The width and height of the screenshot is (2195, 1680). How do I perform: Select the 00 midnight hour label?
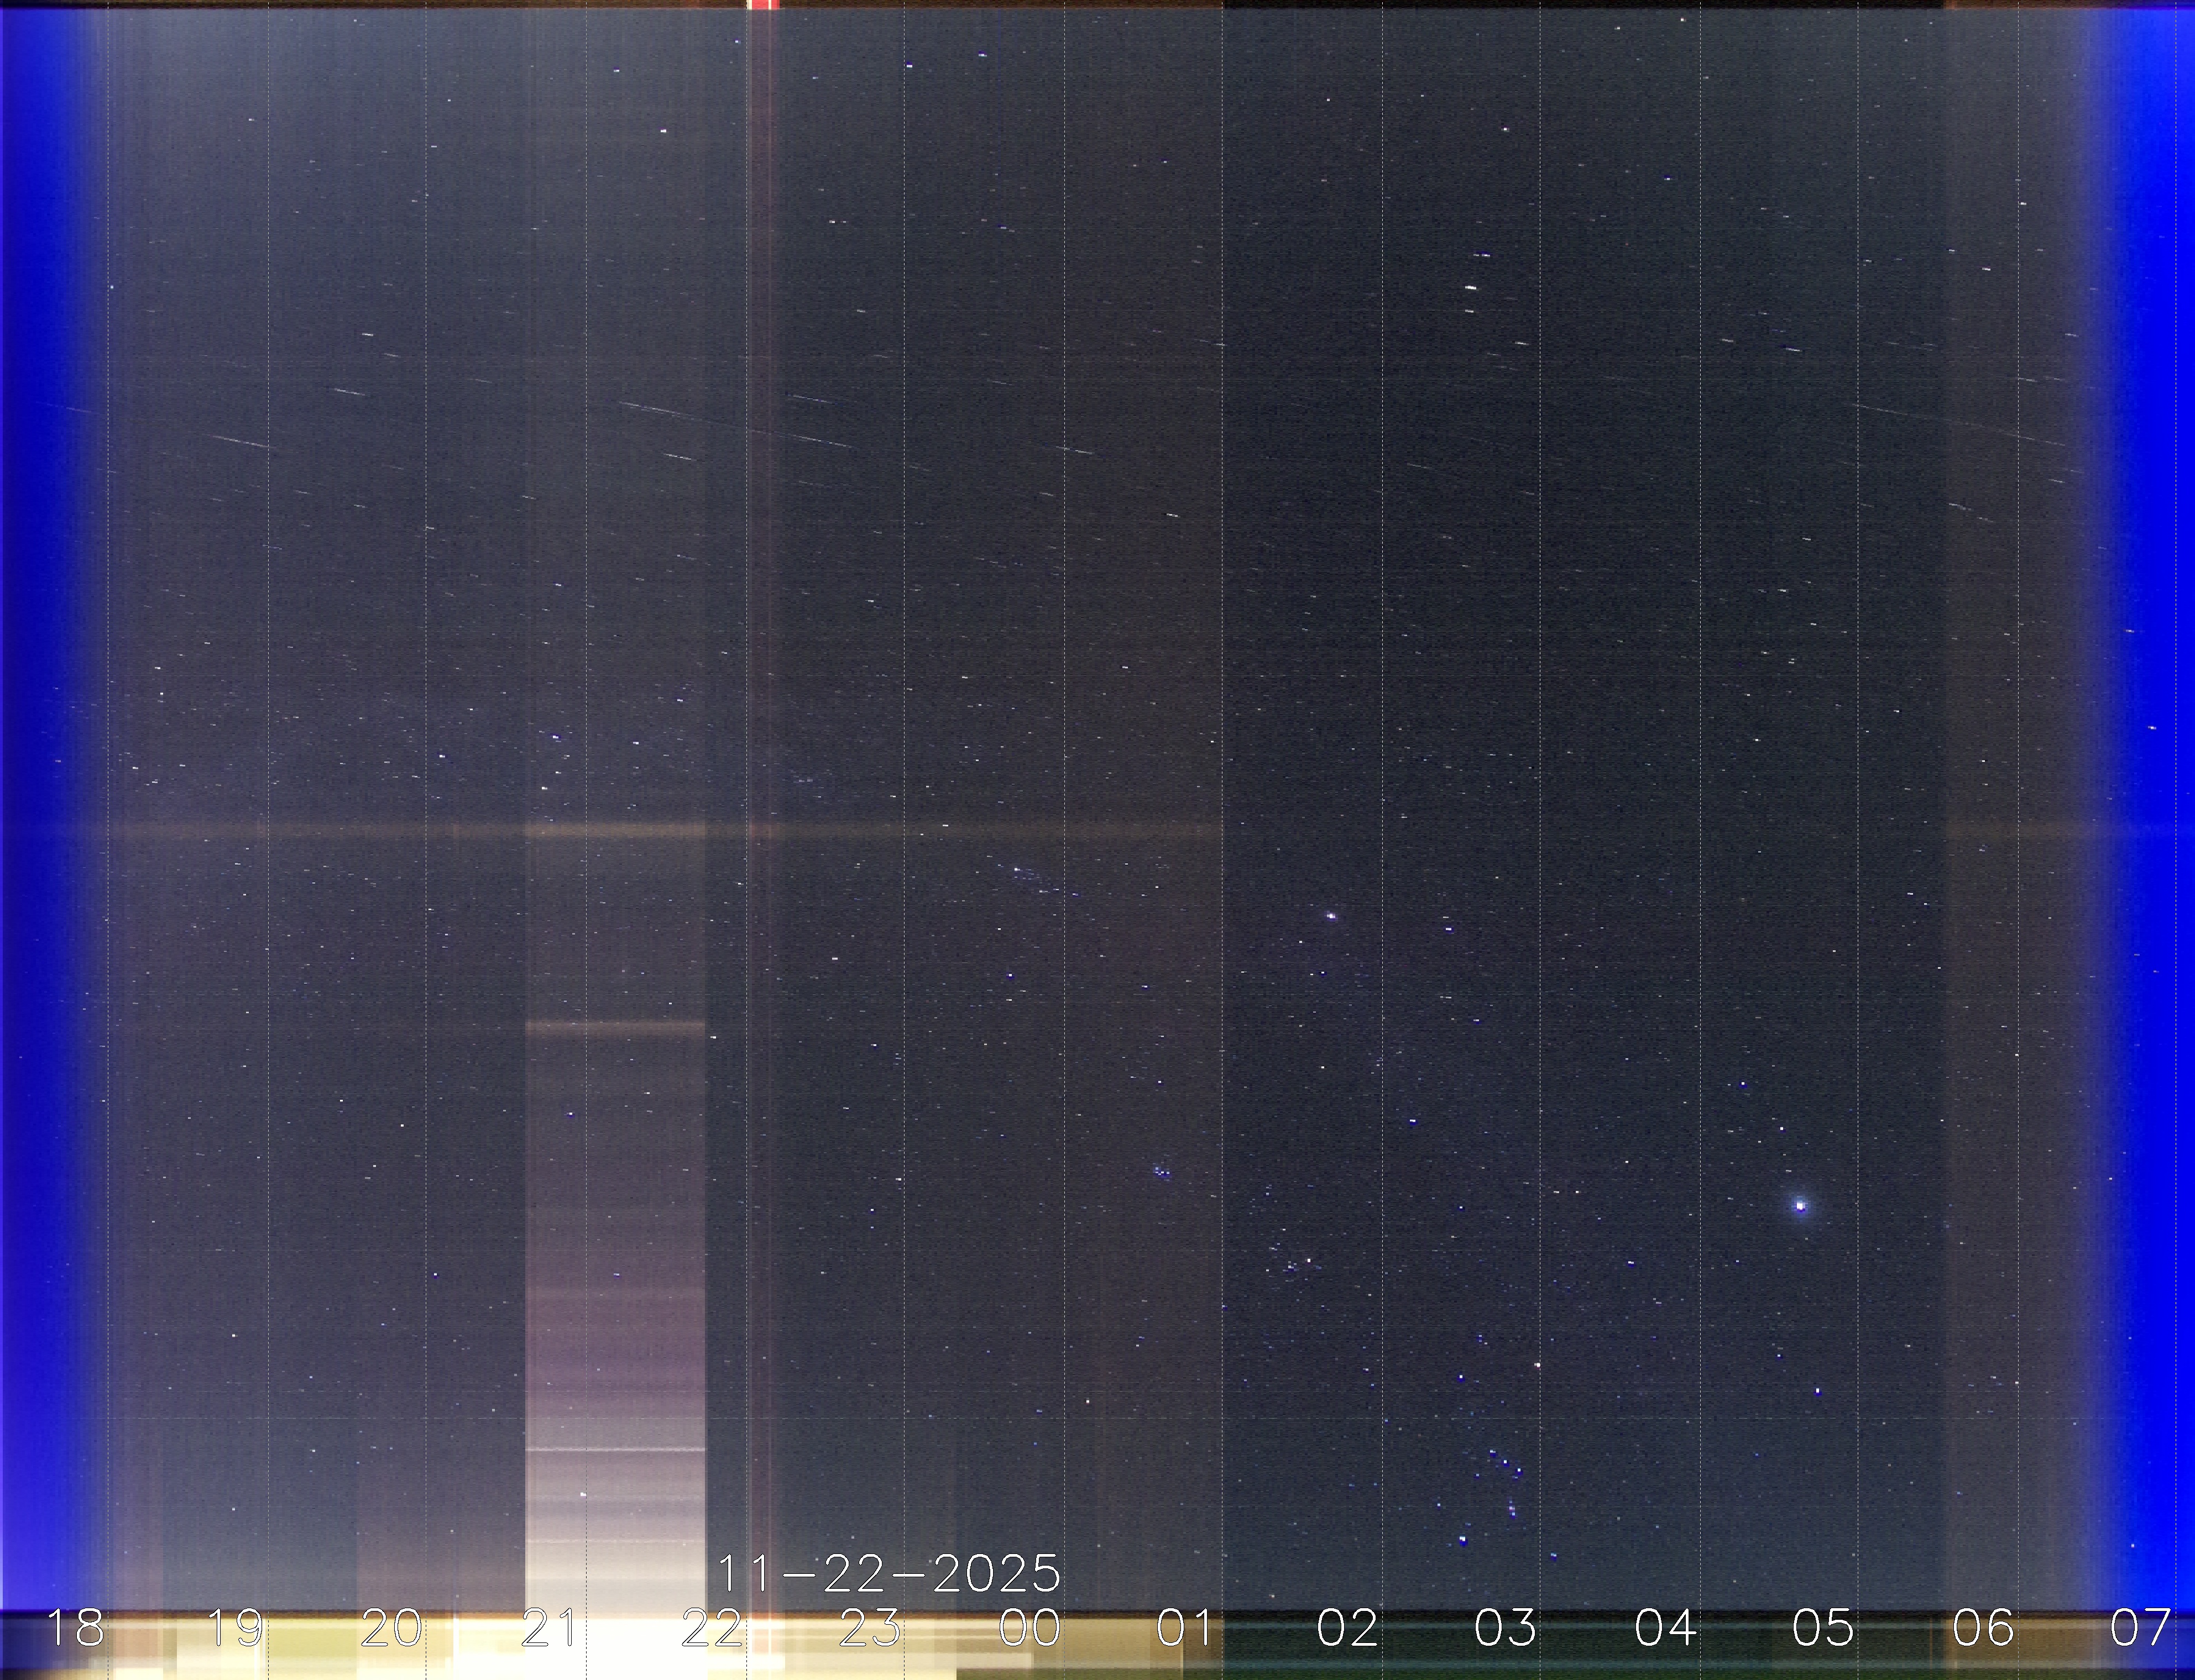point(1029,1628)
